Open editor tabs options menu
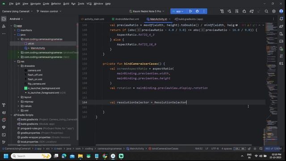The width and height of the screenshot is (286, 161). coord(273,19)
